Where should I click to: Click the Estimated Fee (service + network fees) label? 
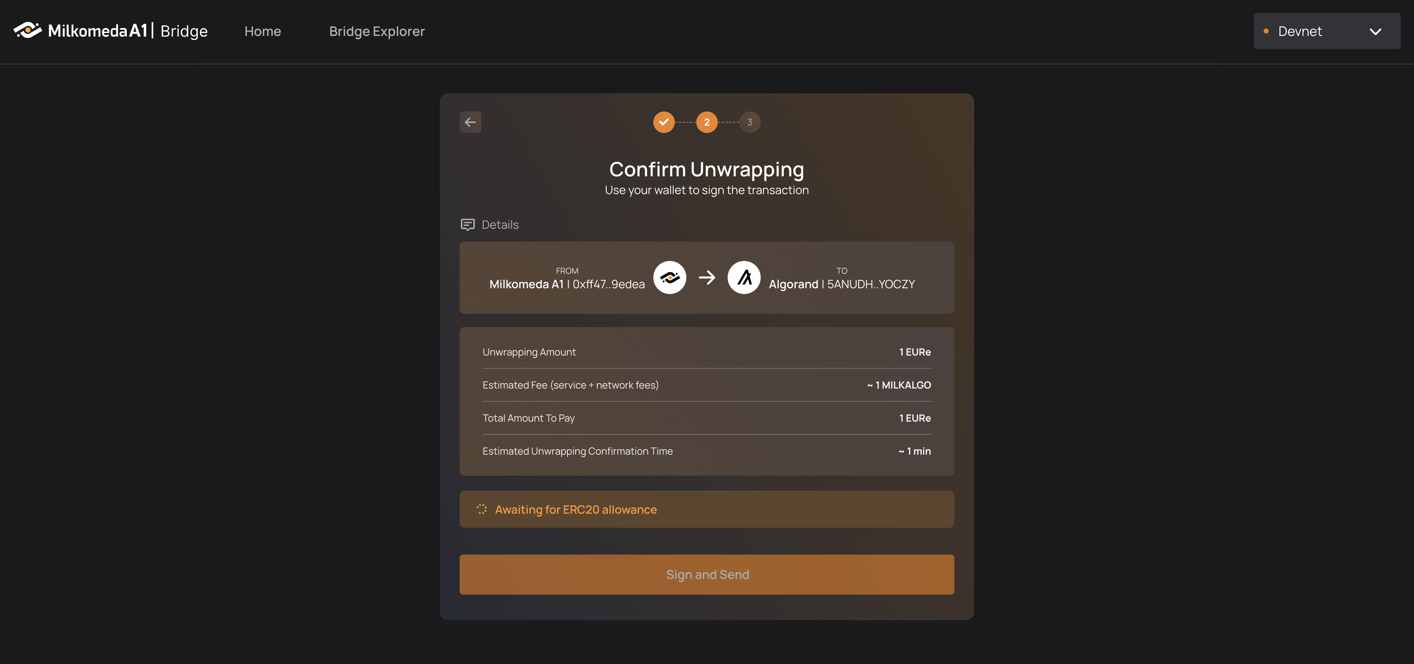pos(570,385)
